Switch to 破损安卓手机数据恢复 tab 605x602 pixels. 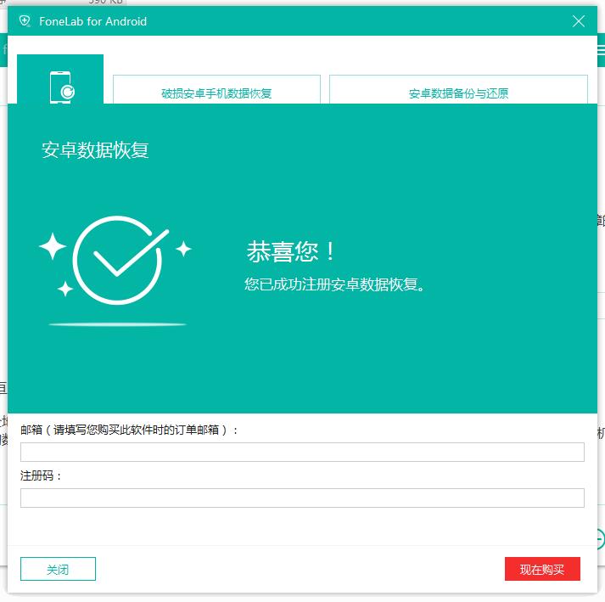(216, 89)
